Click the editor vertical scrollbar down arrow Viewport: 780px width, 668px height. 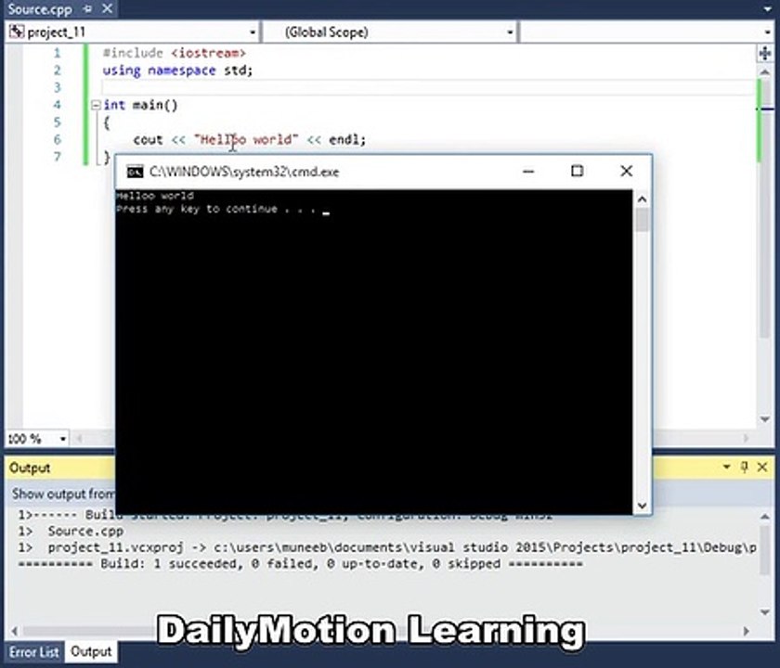(x=765, y=419)
